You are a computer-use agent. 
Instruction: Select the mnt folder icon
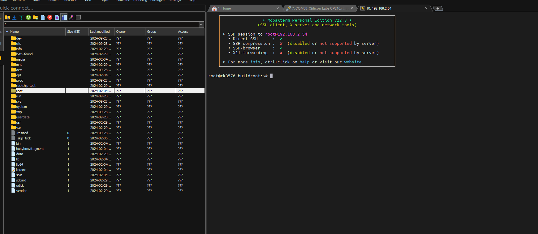[13, 65]
